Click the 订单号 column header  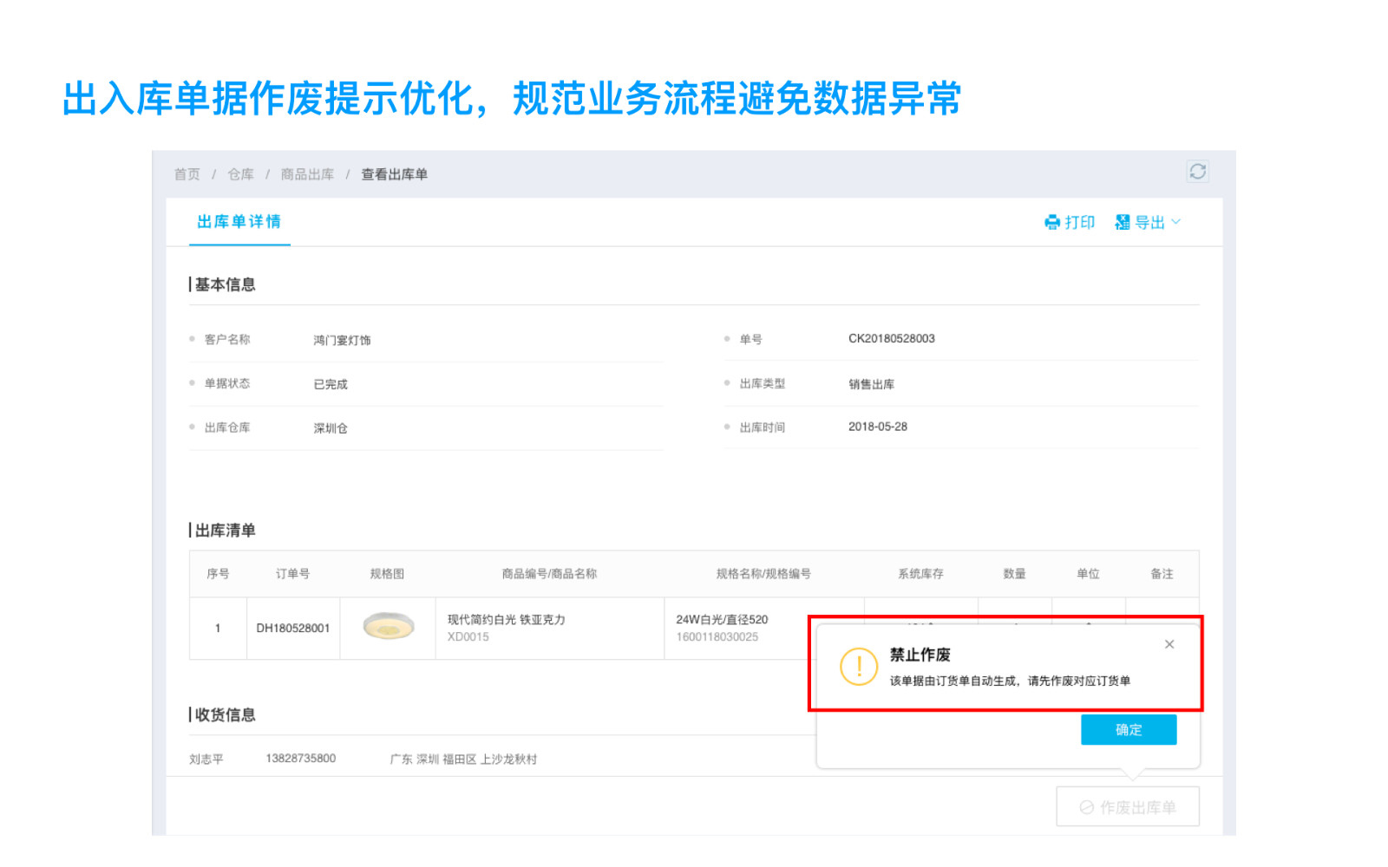pyautogui.click(x=292, y=574)
